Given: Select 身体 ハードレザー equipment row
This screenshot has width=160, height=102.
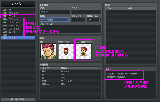Looking at the screenshot, I should click(x=70, y=81).
